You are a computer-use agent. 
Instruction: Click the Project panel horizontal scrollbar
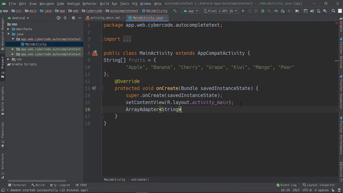pos(37,181)
